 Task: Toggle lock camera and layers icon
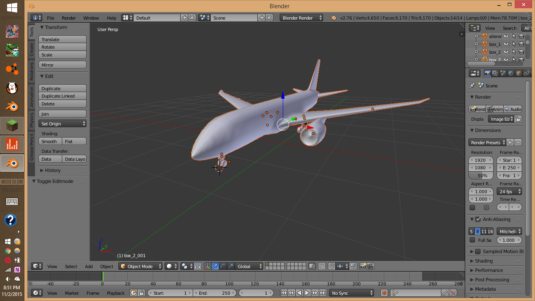312,266
